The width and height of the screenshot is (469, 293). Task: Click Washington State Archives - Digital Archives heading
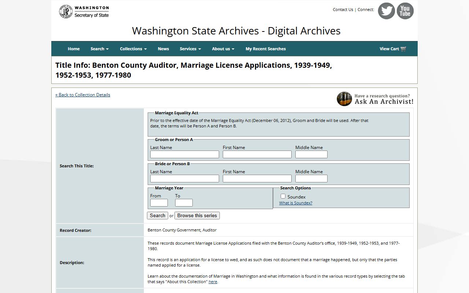click(x=236, y=31)
